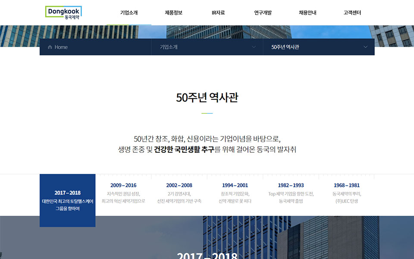The width and height of the screenshot is (414, 259).
Task: Click the chevron arrow beside 50주년 역사관
Action: (x=365, y=47)
